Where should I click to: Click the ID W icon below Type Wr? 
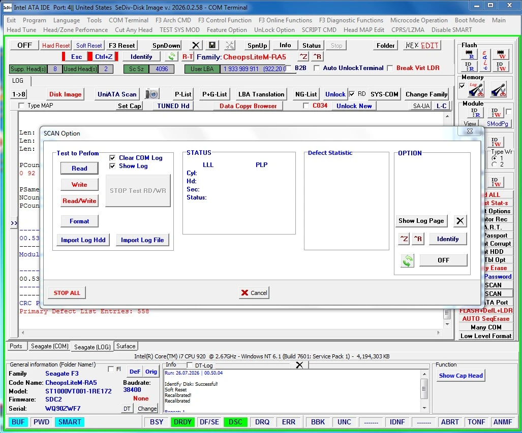[496, 182]
